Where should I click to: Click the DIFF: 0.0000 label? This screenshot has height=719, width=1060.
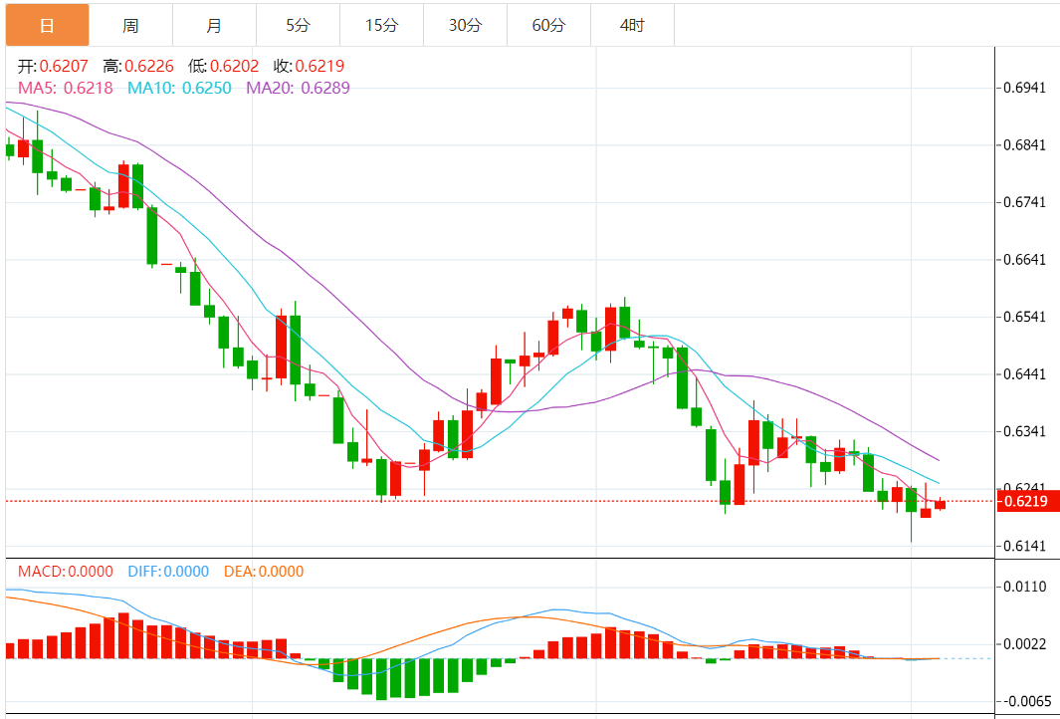168,572
